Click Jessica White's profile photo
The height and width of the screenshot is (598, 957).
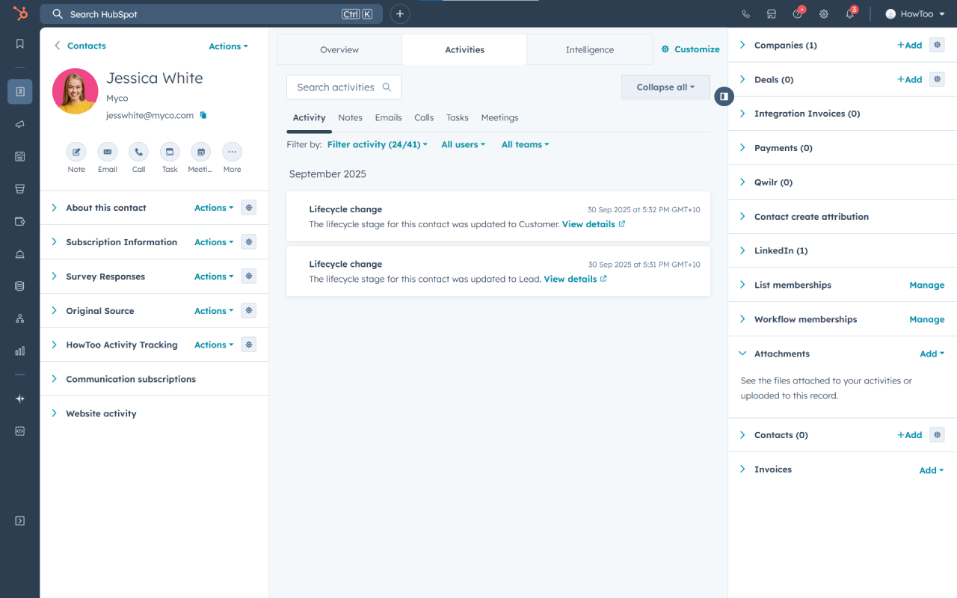[75, 91]
